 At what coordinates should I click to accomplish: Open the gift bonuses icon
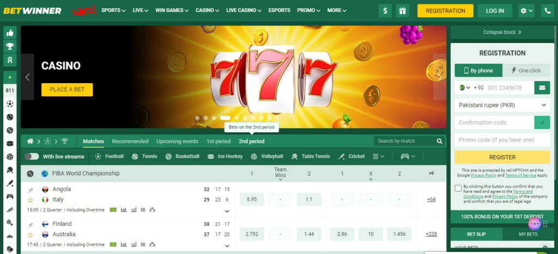(x=403, y=11)
